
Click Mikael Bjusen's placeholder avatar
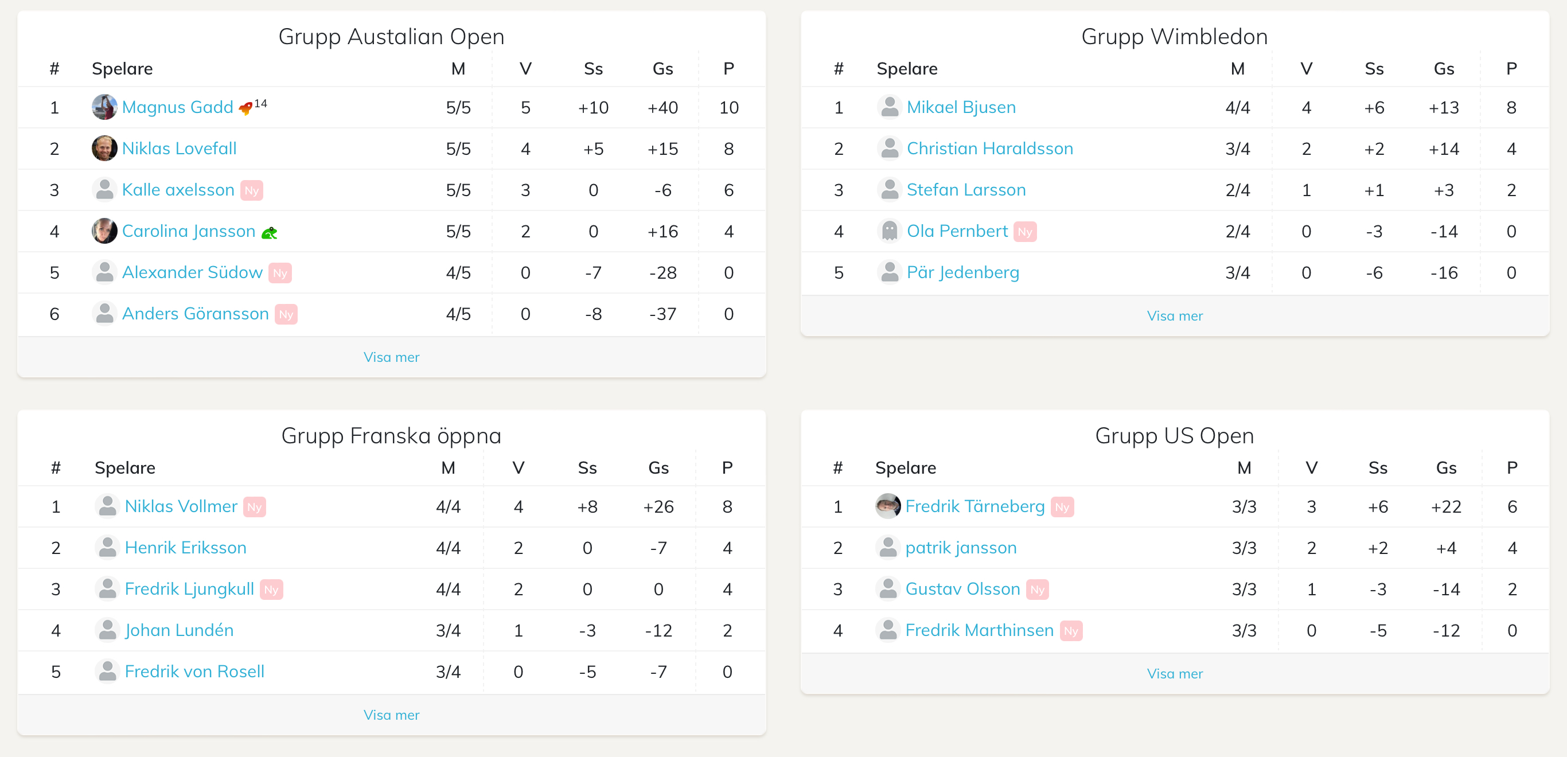point(890,107)
